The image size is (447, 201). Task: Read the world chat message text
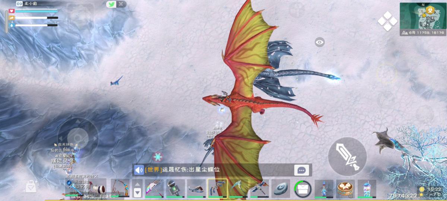tap(182, 170)
